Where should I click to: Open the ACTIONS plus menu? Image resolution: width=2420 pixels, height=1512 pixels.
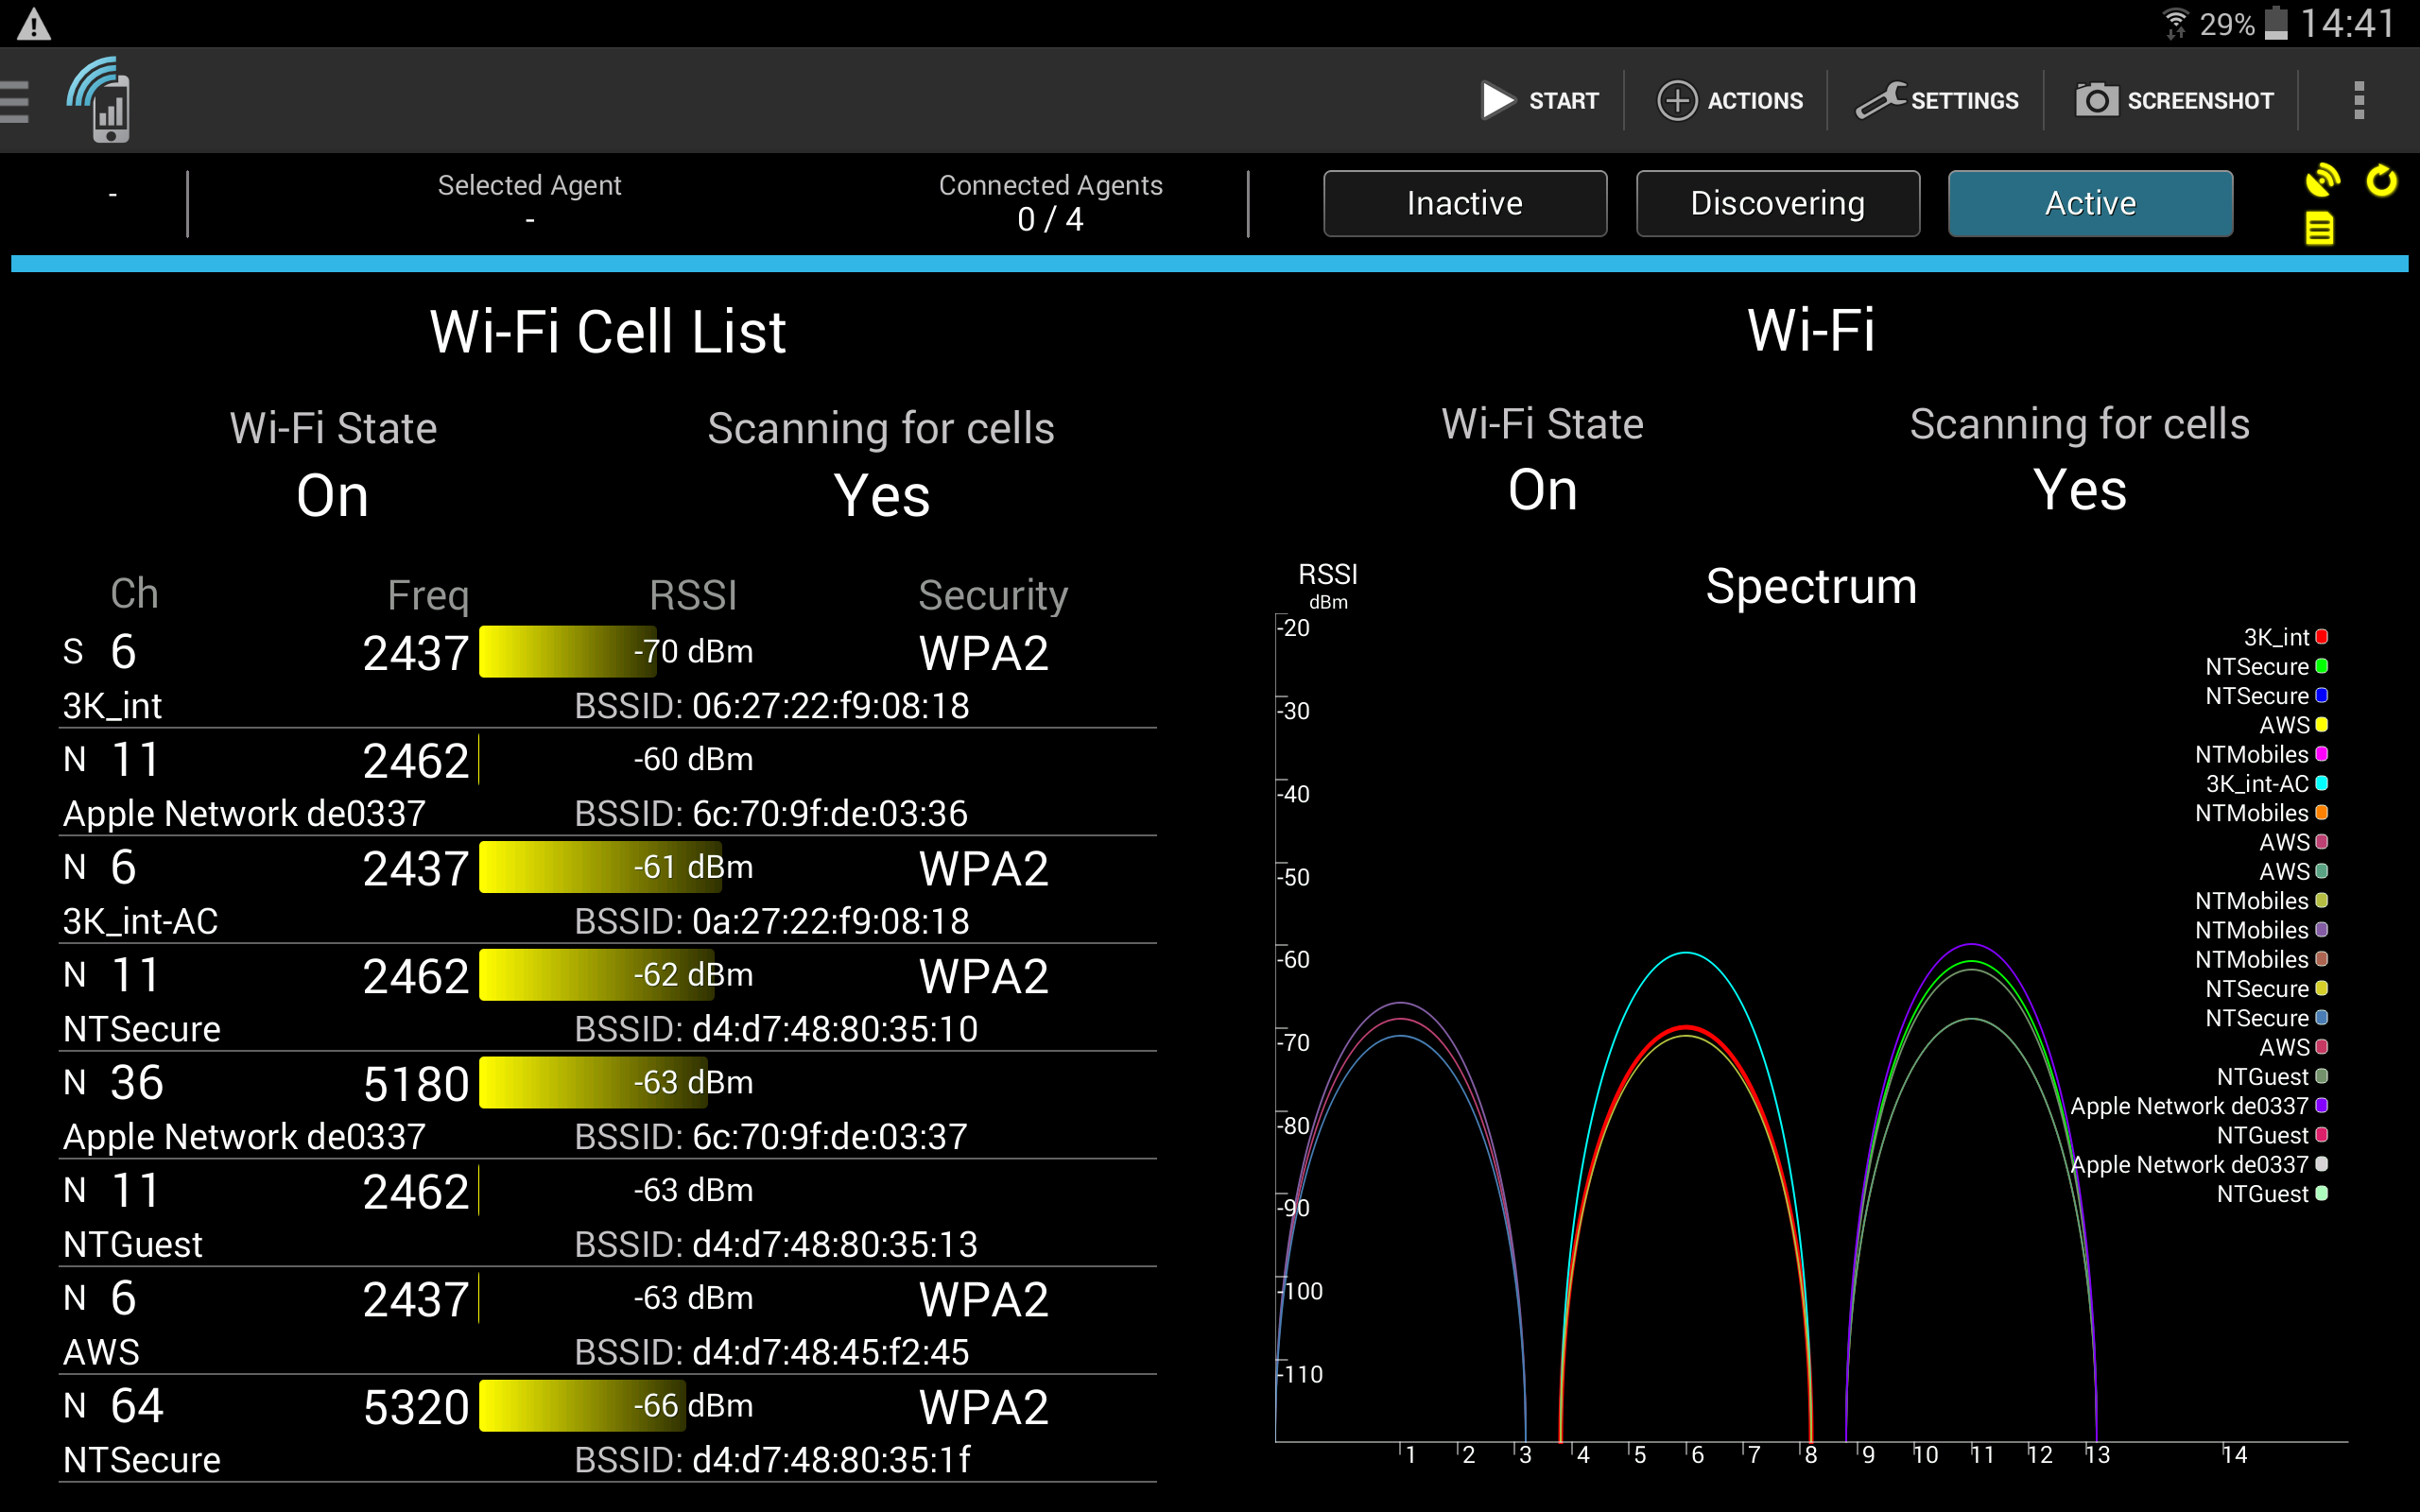pos(1730,100)
